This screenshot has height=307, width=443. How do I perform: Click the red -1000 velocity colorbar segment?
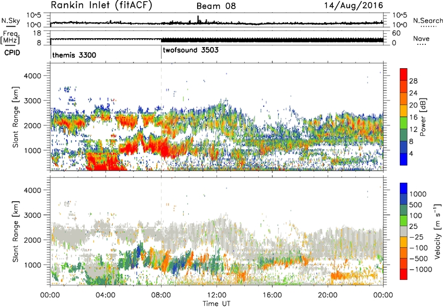tap(404, 274)
